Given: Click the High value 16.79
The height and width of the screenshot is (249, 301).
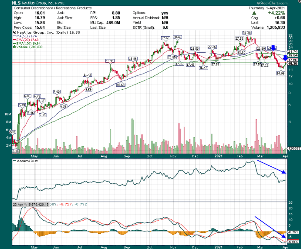Looking at the screenshot, I should click(x=39, y=18).
